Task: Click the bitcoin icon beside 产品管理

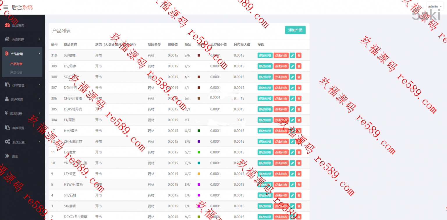Action: tap(6, 54)
